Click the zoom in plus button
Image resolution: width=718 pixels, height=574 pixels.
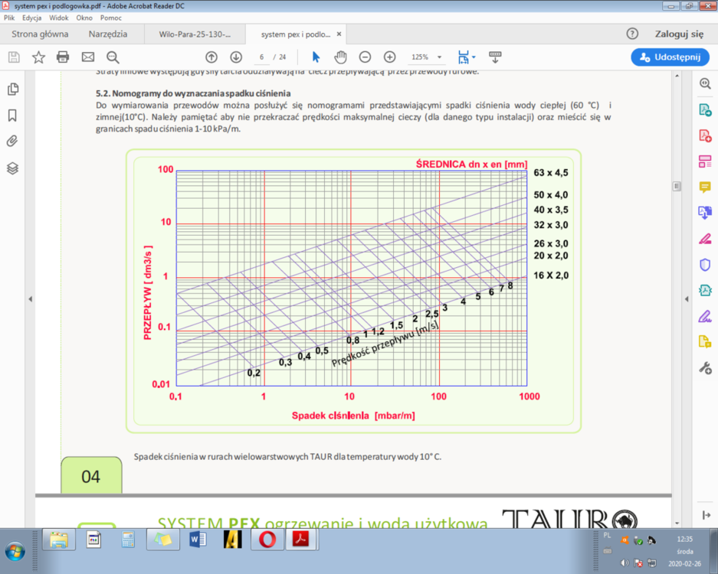pyautogui.click(x=389, y=57)
